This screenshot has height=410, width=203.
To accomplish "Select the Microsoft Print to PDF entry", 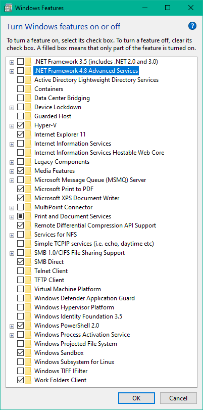I will click(64, 189).
